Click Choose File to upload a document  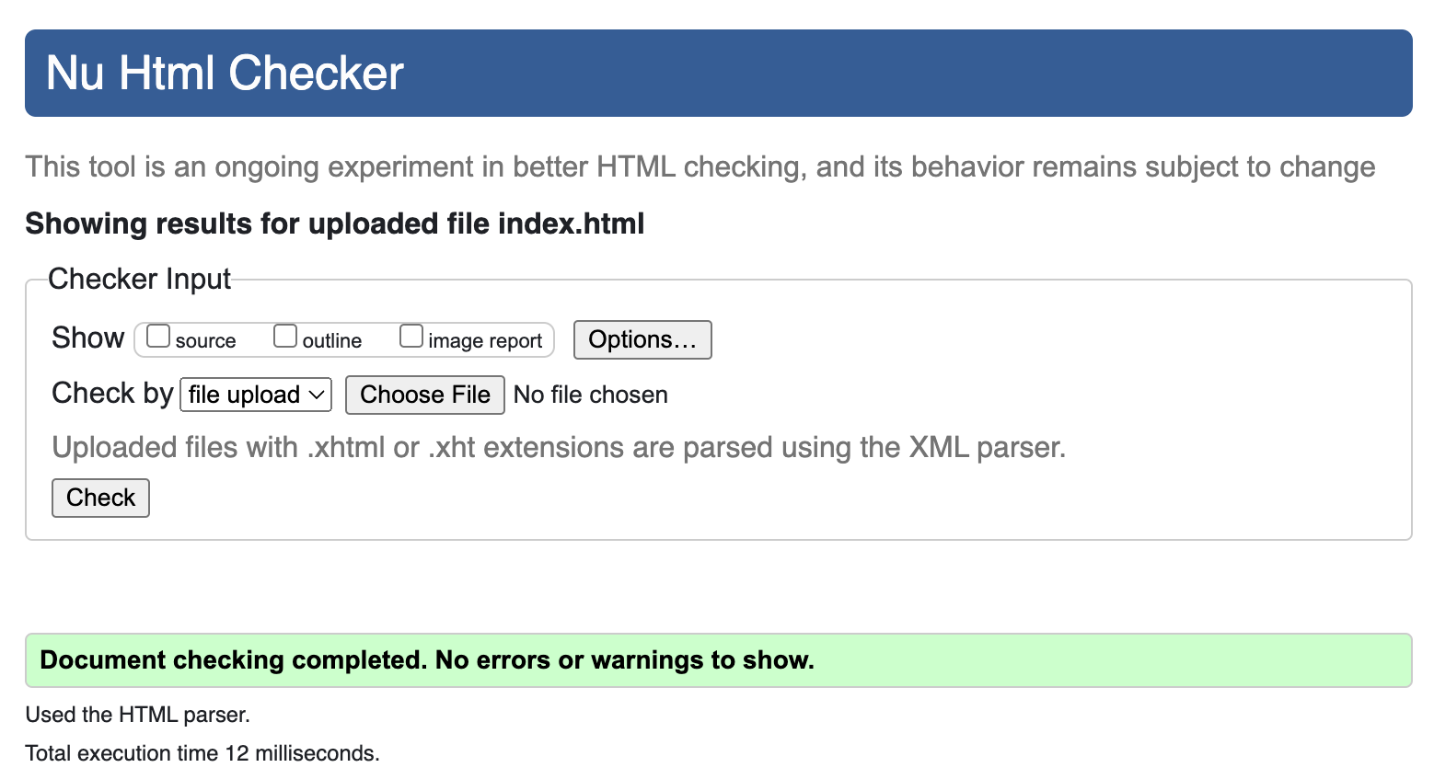click(x=424, y=395)
